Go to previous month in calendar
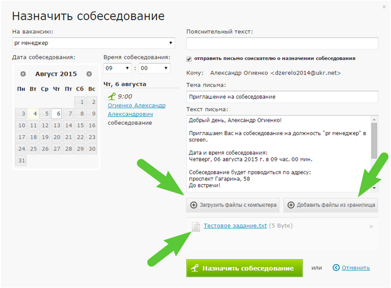Image resolution: width=391 pixels, height=288 pixels. click(23, 74)
